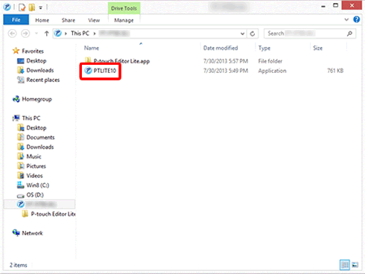Open Videos folder under This PC
This screenshot has height=274, width=365.
point(30,176)
